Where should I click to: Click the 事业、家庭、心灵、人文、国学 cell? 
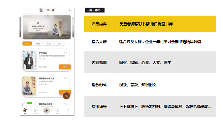[x=165, y=62]
